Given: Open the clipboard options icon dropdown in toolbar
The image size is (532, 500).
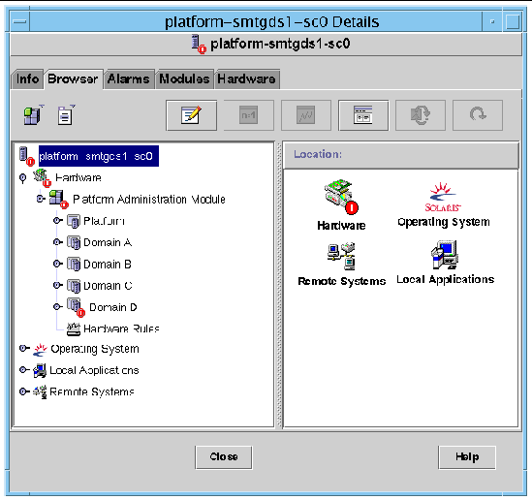Looking at the screenshot, I should [x=66, y=115].
